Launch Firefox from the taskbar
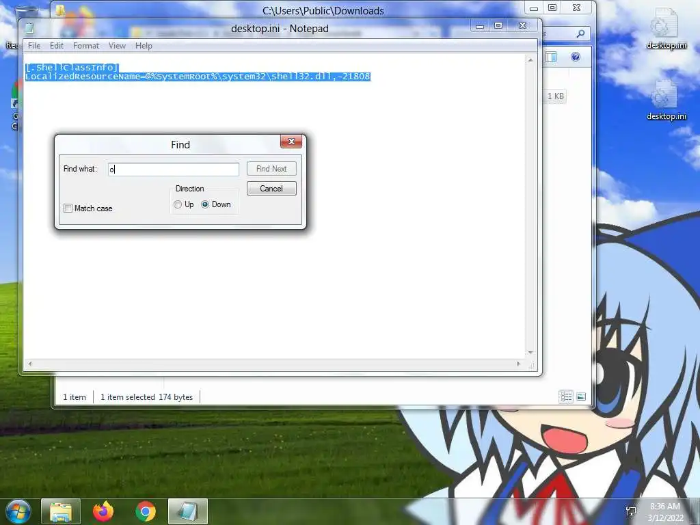This screenshot has width=700, height=525. click(x=103, y=511)
